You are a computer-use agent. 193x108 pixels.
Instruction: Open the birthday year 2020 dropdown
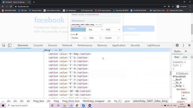(x=112, y=29)
